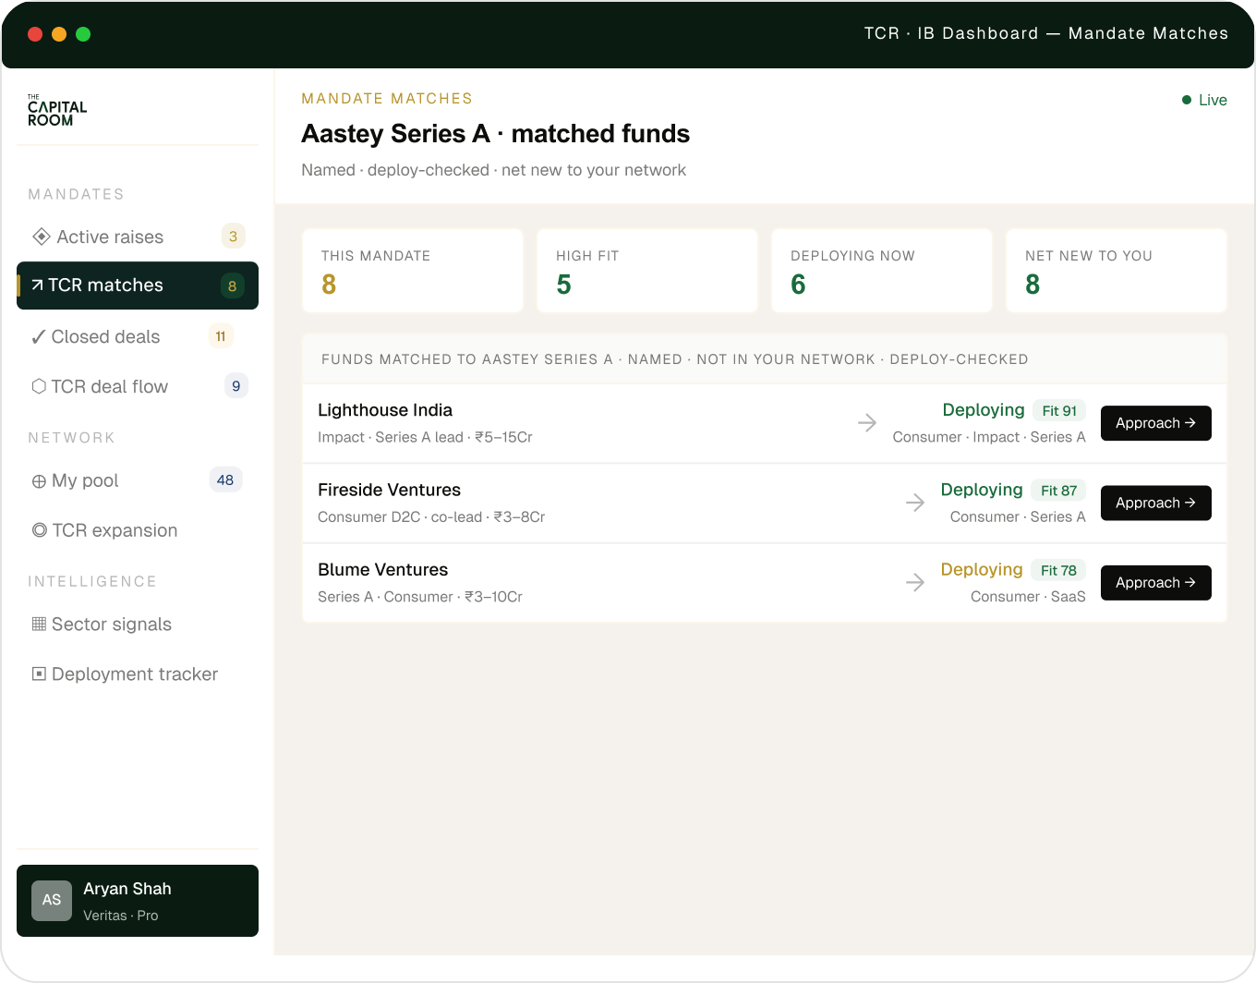Click the Lighthouse India fund name

(385, 410)
